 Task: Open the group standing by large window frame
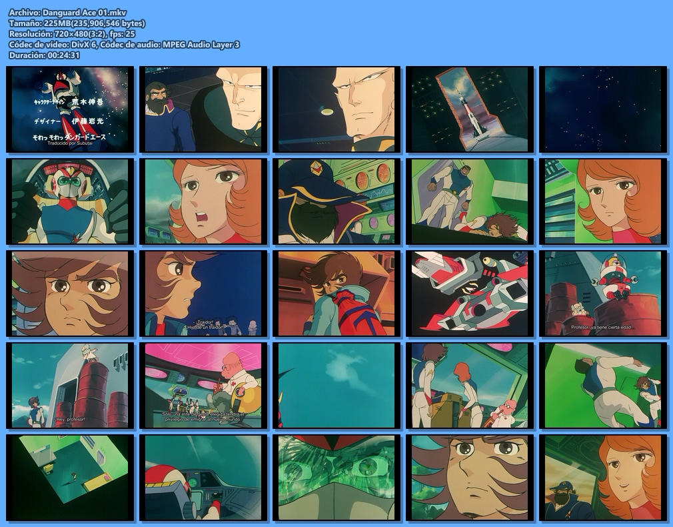click(x=470, y=385)
